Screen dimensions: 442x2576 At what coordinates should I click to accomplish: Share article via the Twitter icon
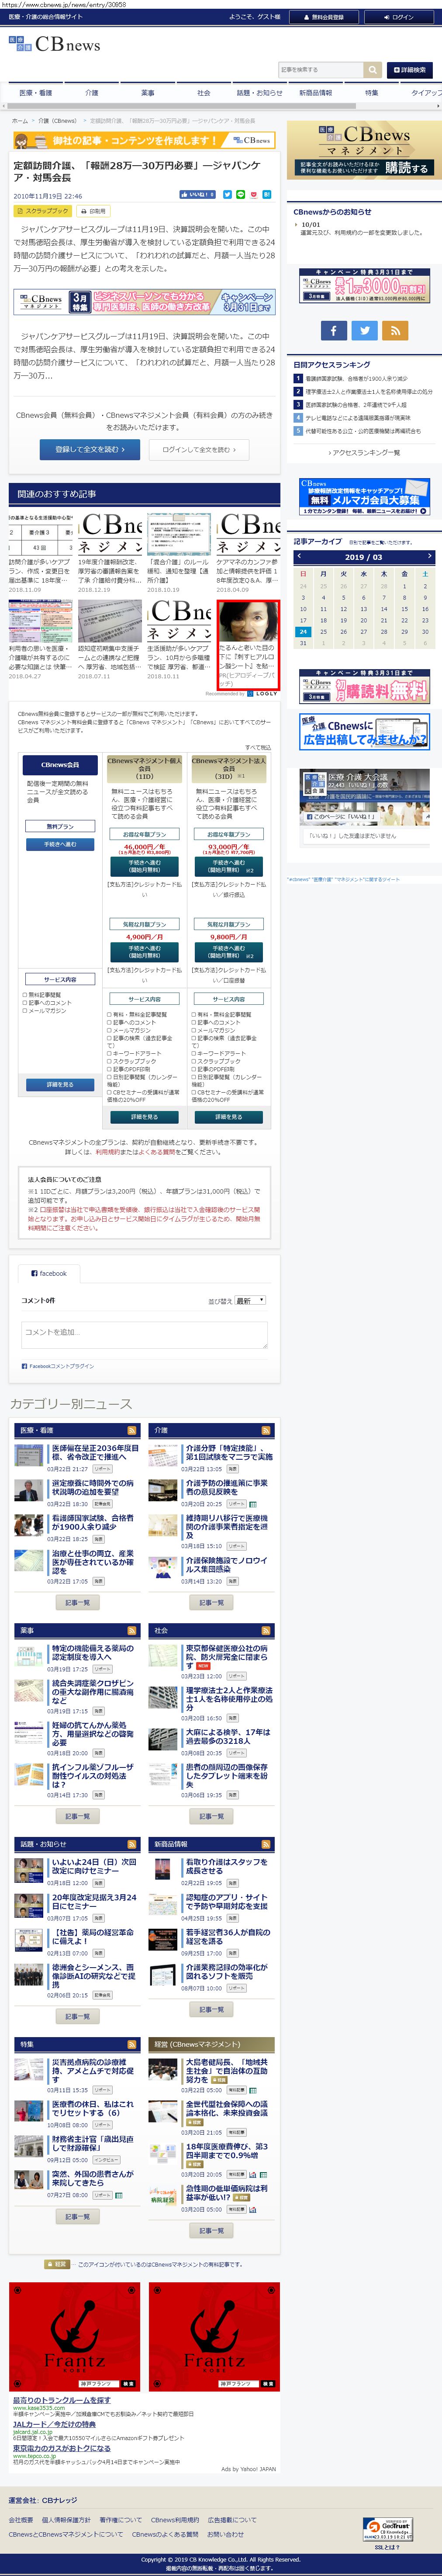coord(227,195)
